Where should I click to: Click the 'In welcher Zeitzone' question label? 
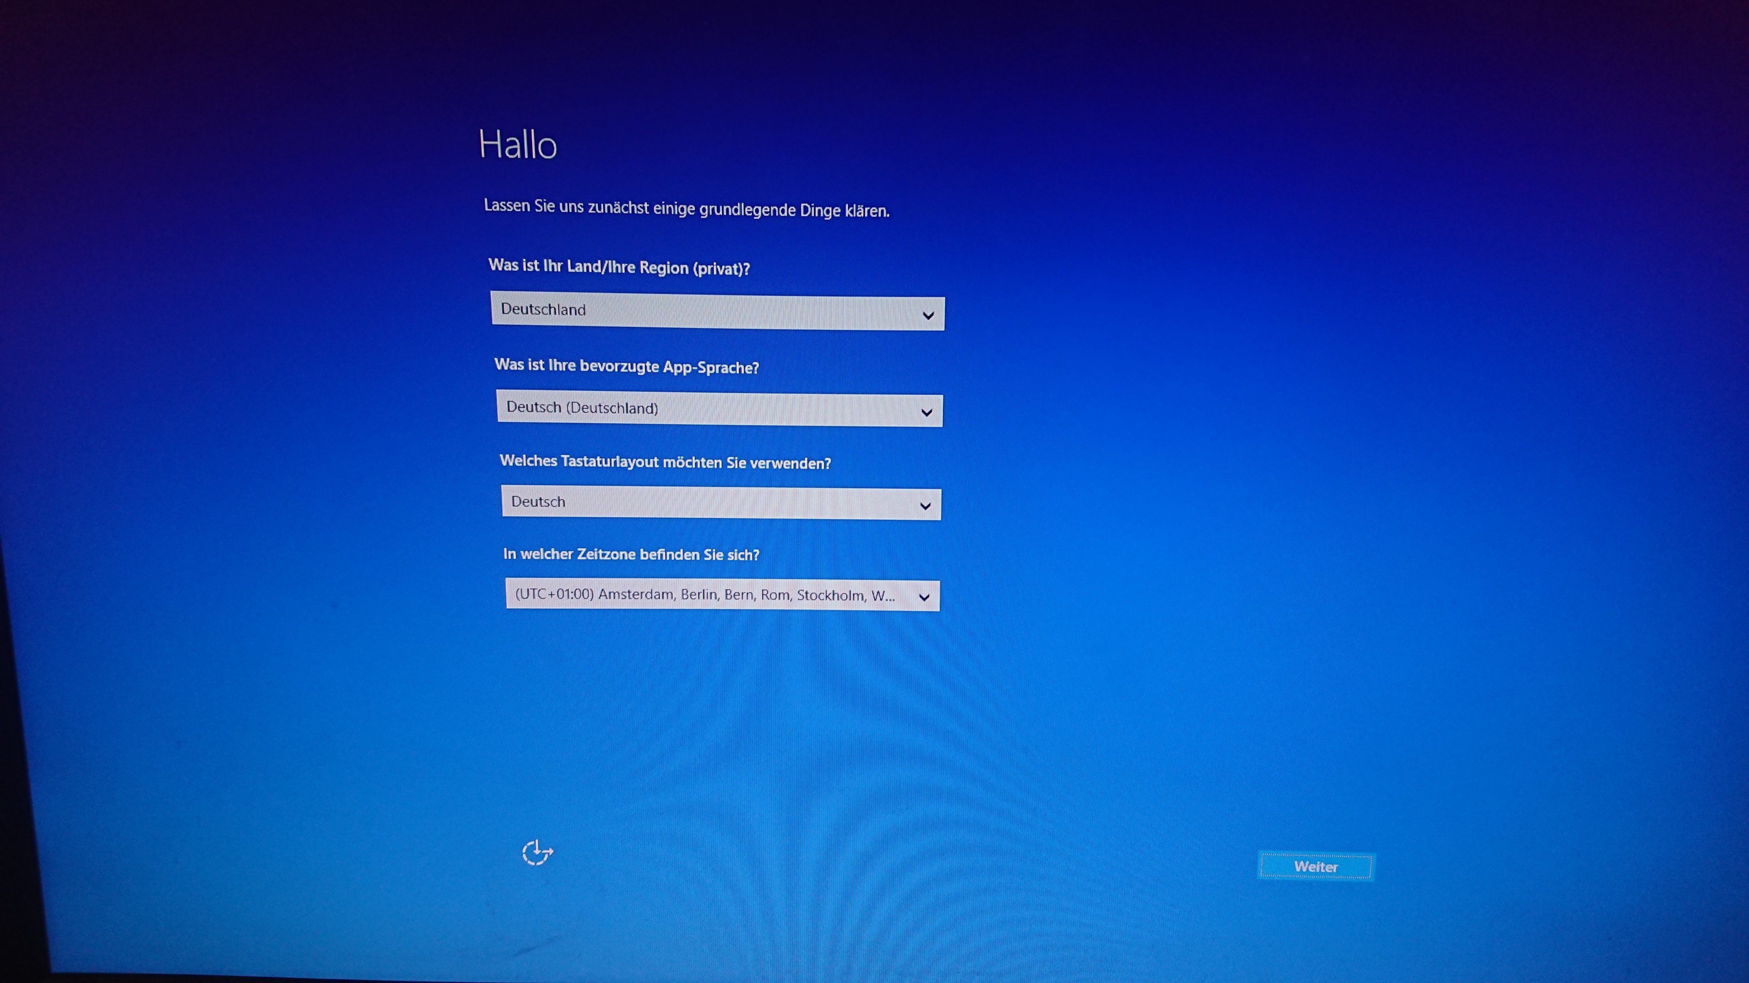click(x=631, y=554)
